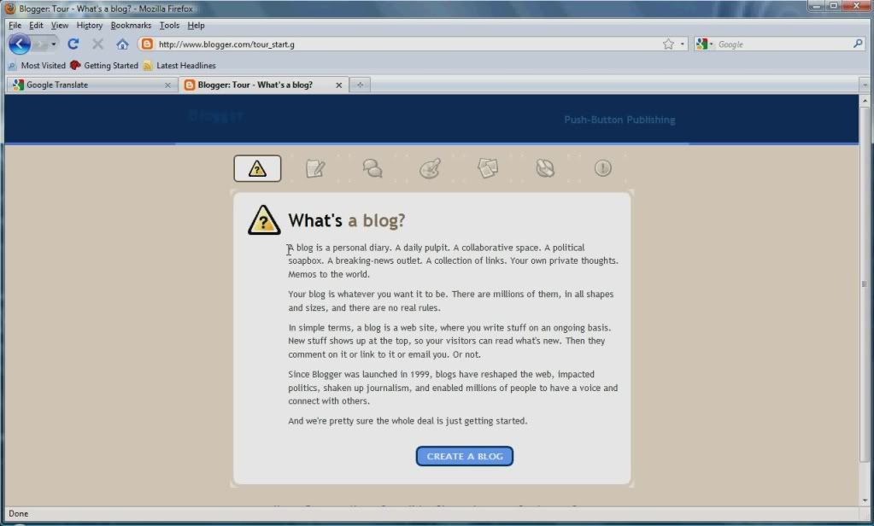Open the Edit menu
This screenshot has width=874, height=526.
[36, 25]
